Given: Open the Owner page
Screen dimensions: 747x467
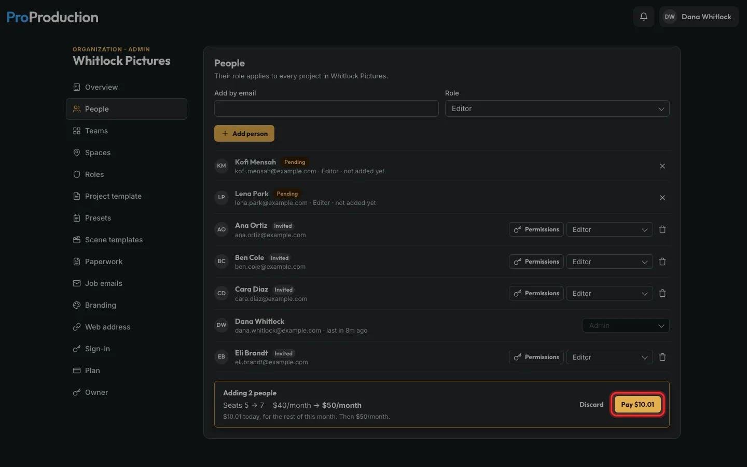Looking at the screenshot, I should [127, 392].
